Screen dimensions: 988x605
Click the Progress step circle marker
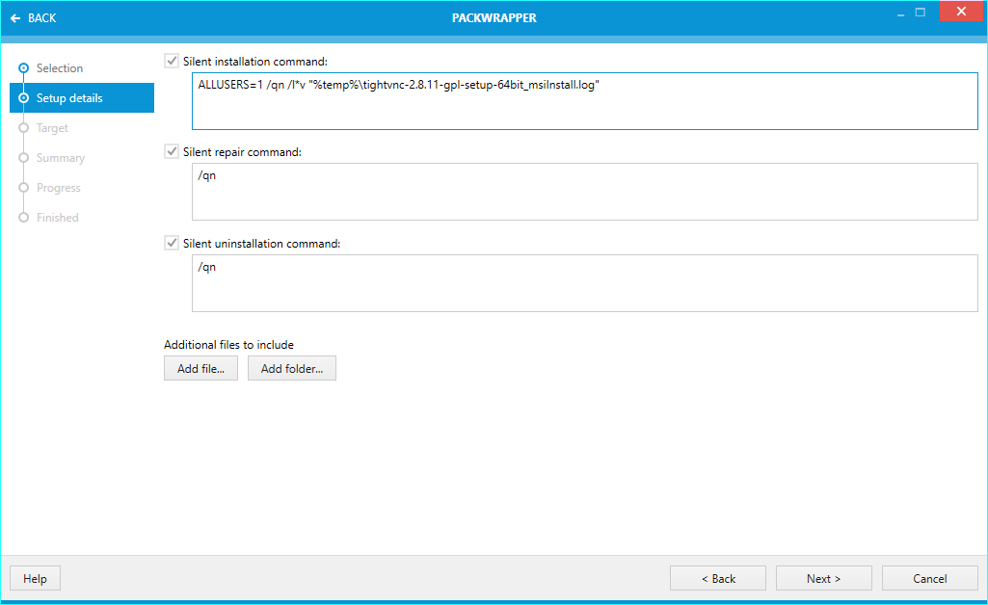[x=24, y=188]
